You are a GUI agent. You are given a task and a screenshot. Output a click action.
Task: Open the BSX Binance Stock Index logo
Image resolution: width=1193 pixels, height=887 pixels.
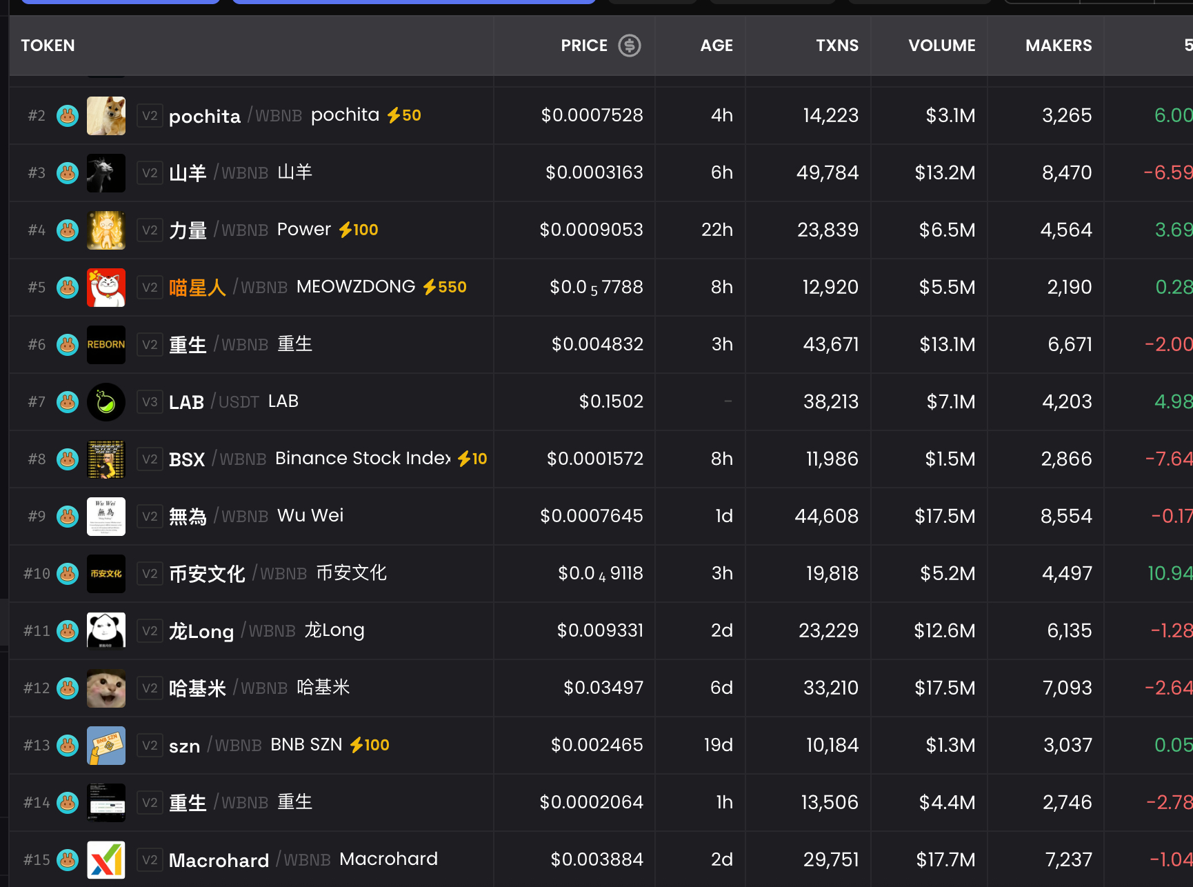(x=106, y=459)
